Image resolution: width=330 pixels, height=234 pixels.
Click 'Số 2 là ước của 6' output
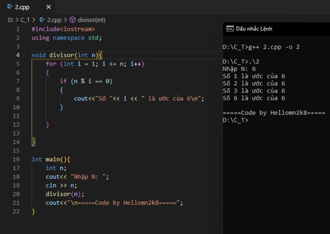(x=254, y=84)
